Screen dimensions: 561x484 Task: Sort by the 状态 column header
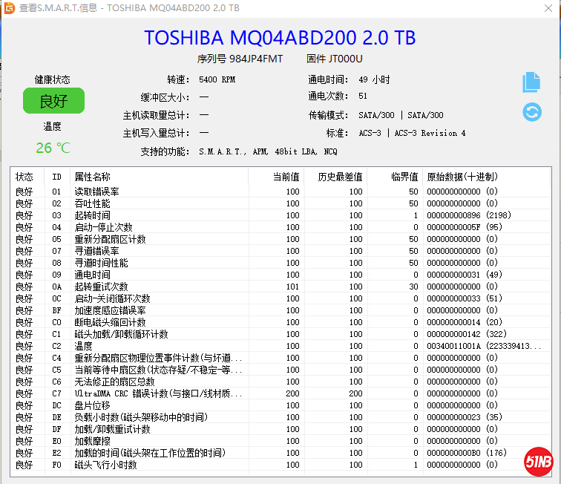24,177
